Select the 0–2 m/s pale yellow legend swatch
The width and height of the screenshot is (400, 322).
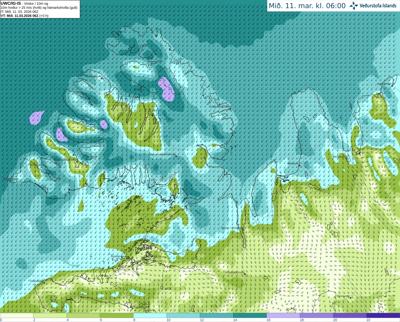(x=17, y=315)
